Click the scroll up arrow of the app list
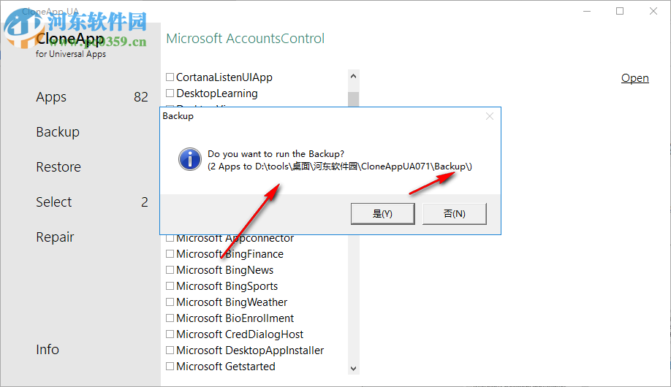The width and height of the screenshot is (671, 387). [354, 76]
